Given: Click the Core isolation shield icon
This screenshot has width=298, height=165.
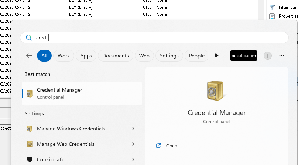Looking at the screenshot, I should pyautogui.click(x=30, y=159).
